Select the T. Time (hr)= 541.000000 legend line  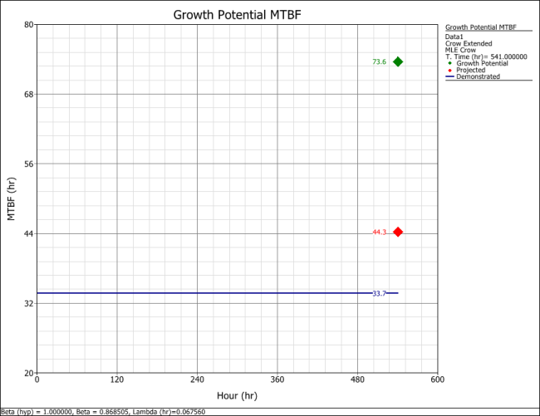click(486, 56)
